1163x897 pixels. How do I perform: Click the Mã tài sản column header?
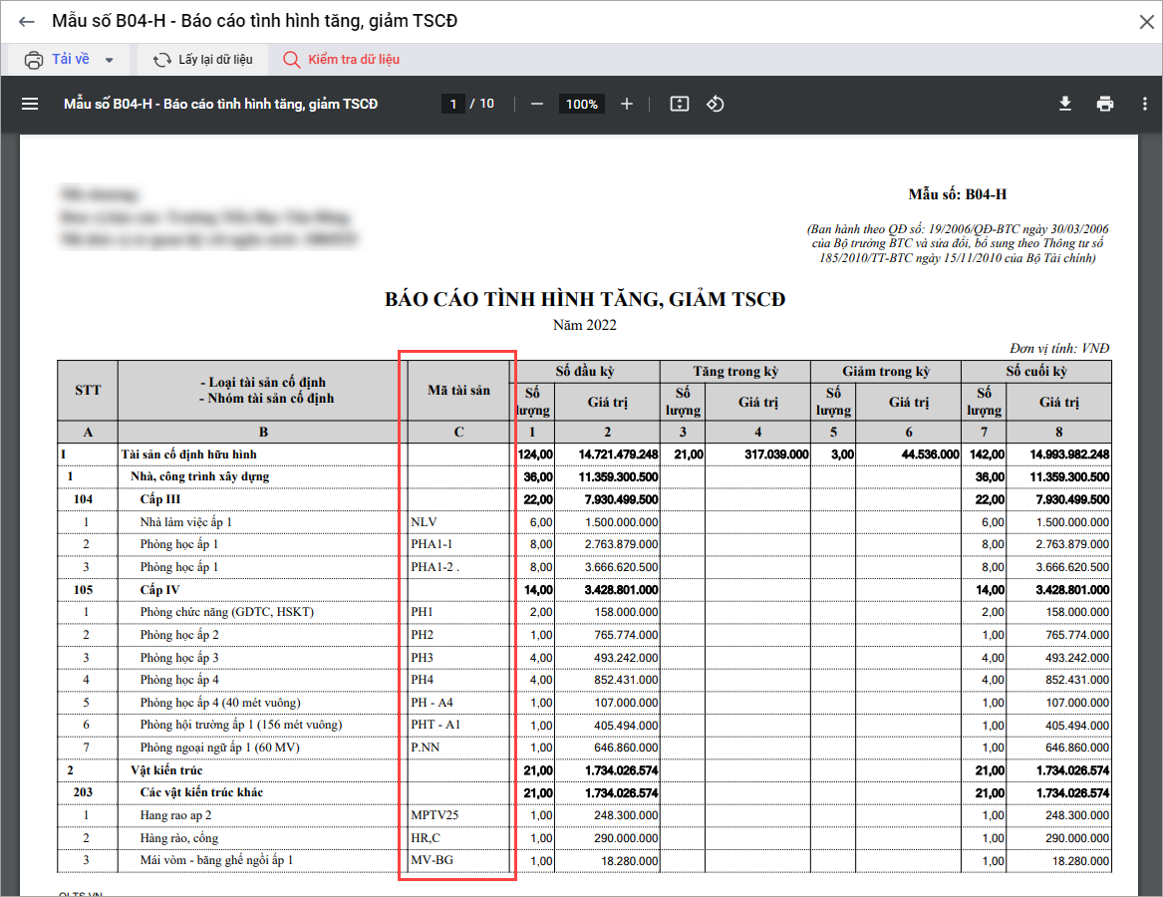[458, 391]
